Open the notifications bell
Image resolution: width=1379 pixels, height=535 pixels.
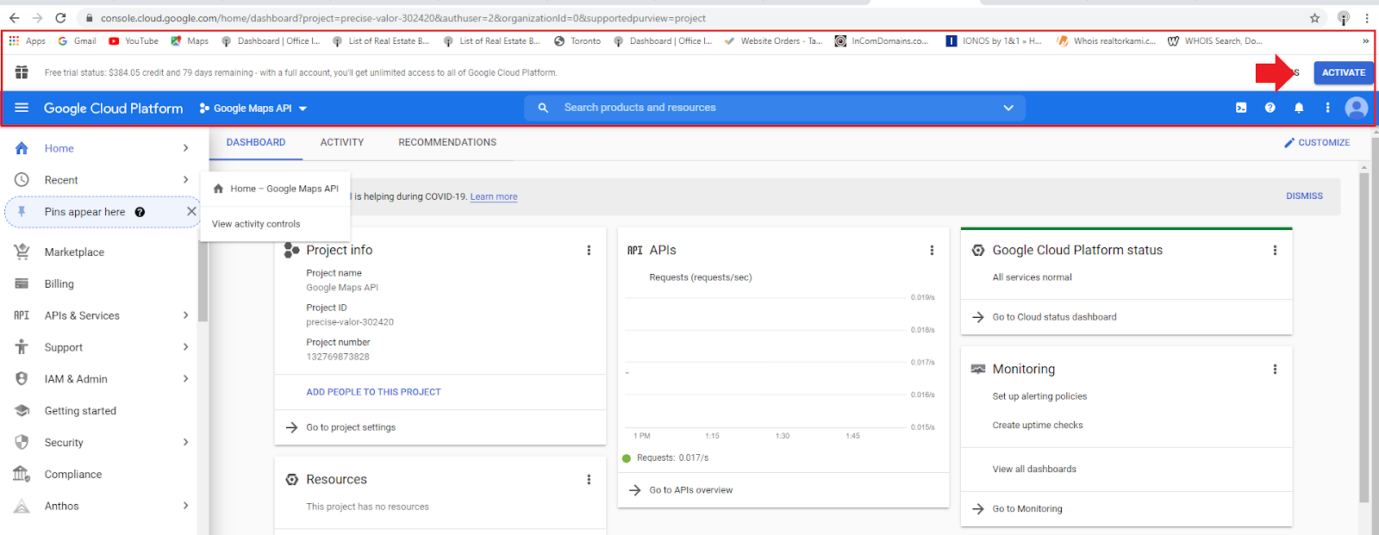pyautogui.click(x=1299, y=108)
